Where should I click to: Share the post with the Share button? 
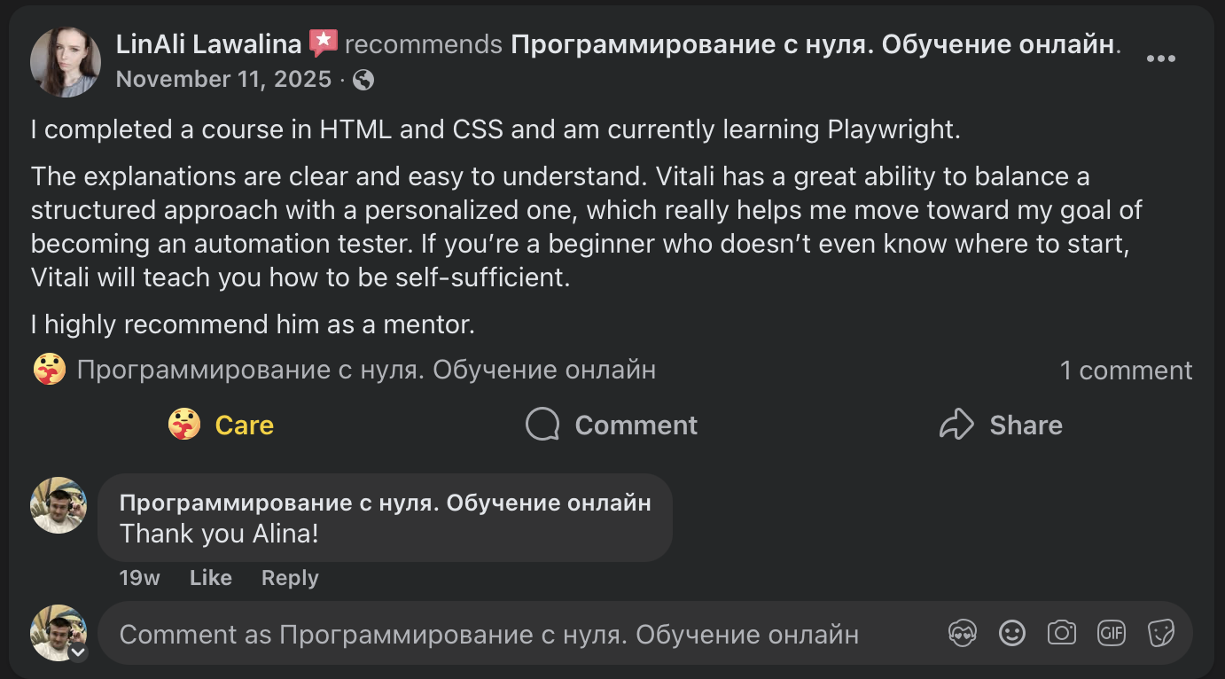1001,425
